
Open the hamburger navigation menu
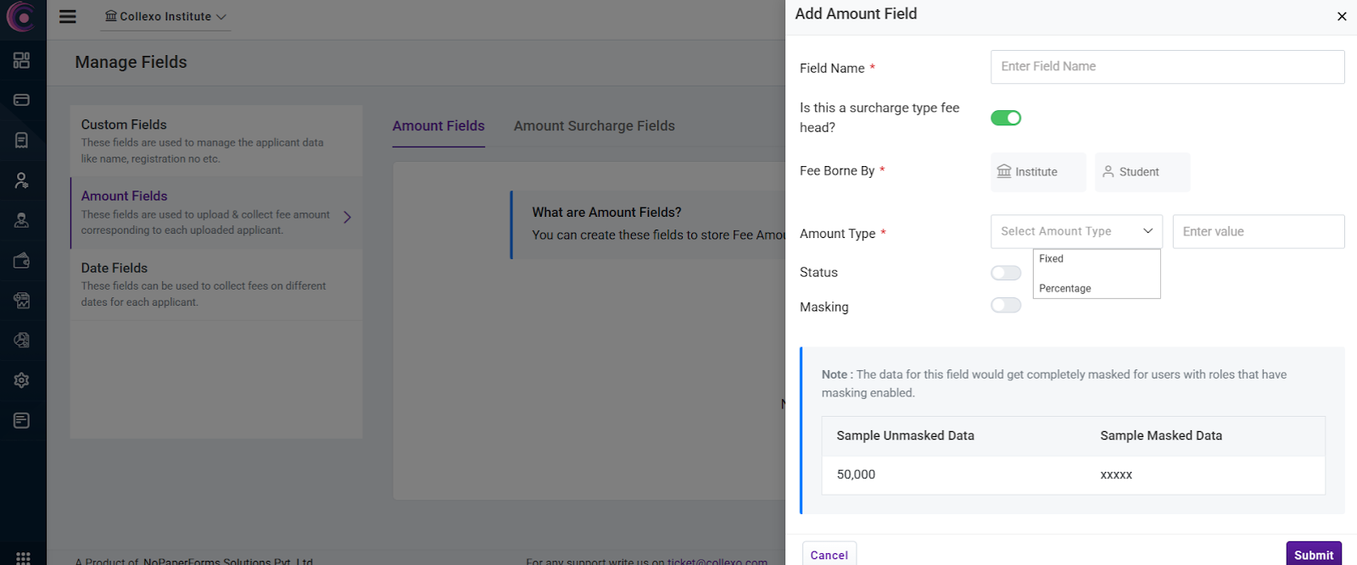[x=68, y=17]
